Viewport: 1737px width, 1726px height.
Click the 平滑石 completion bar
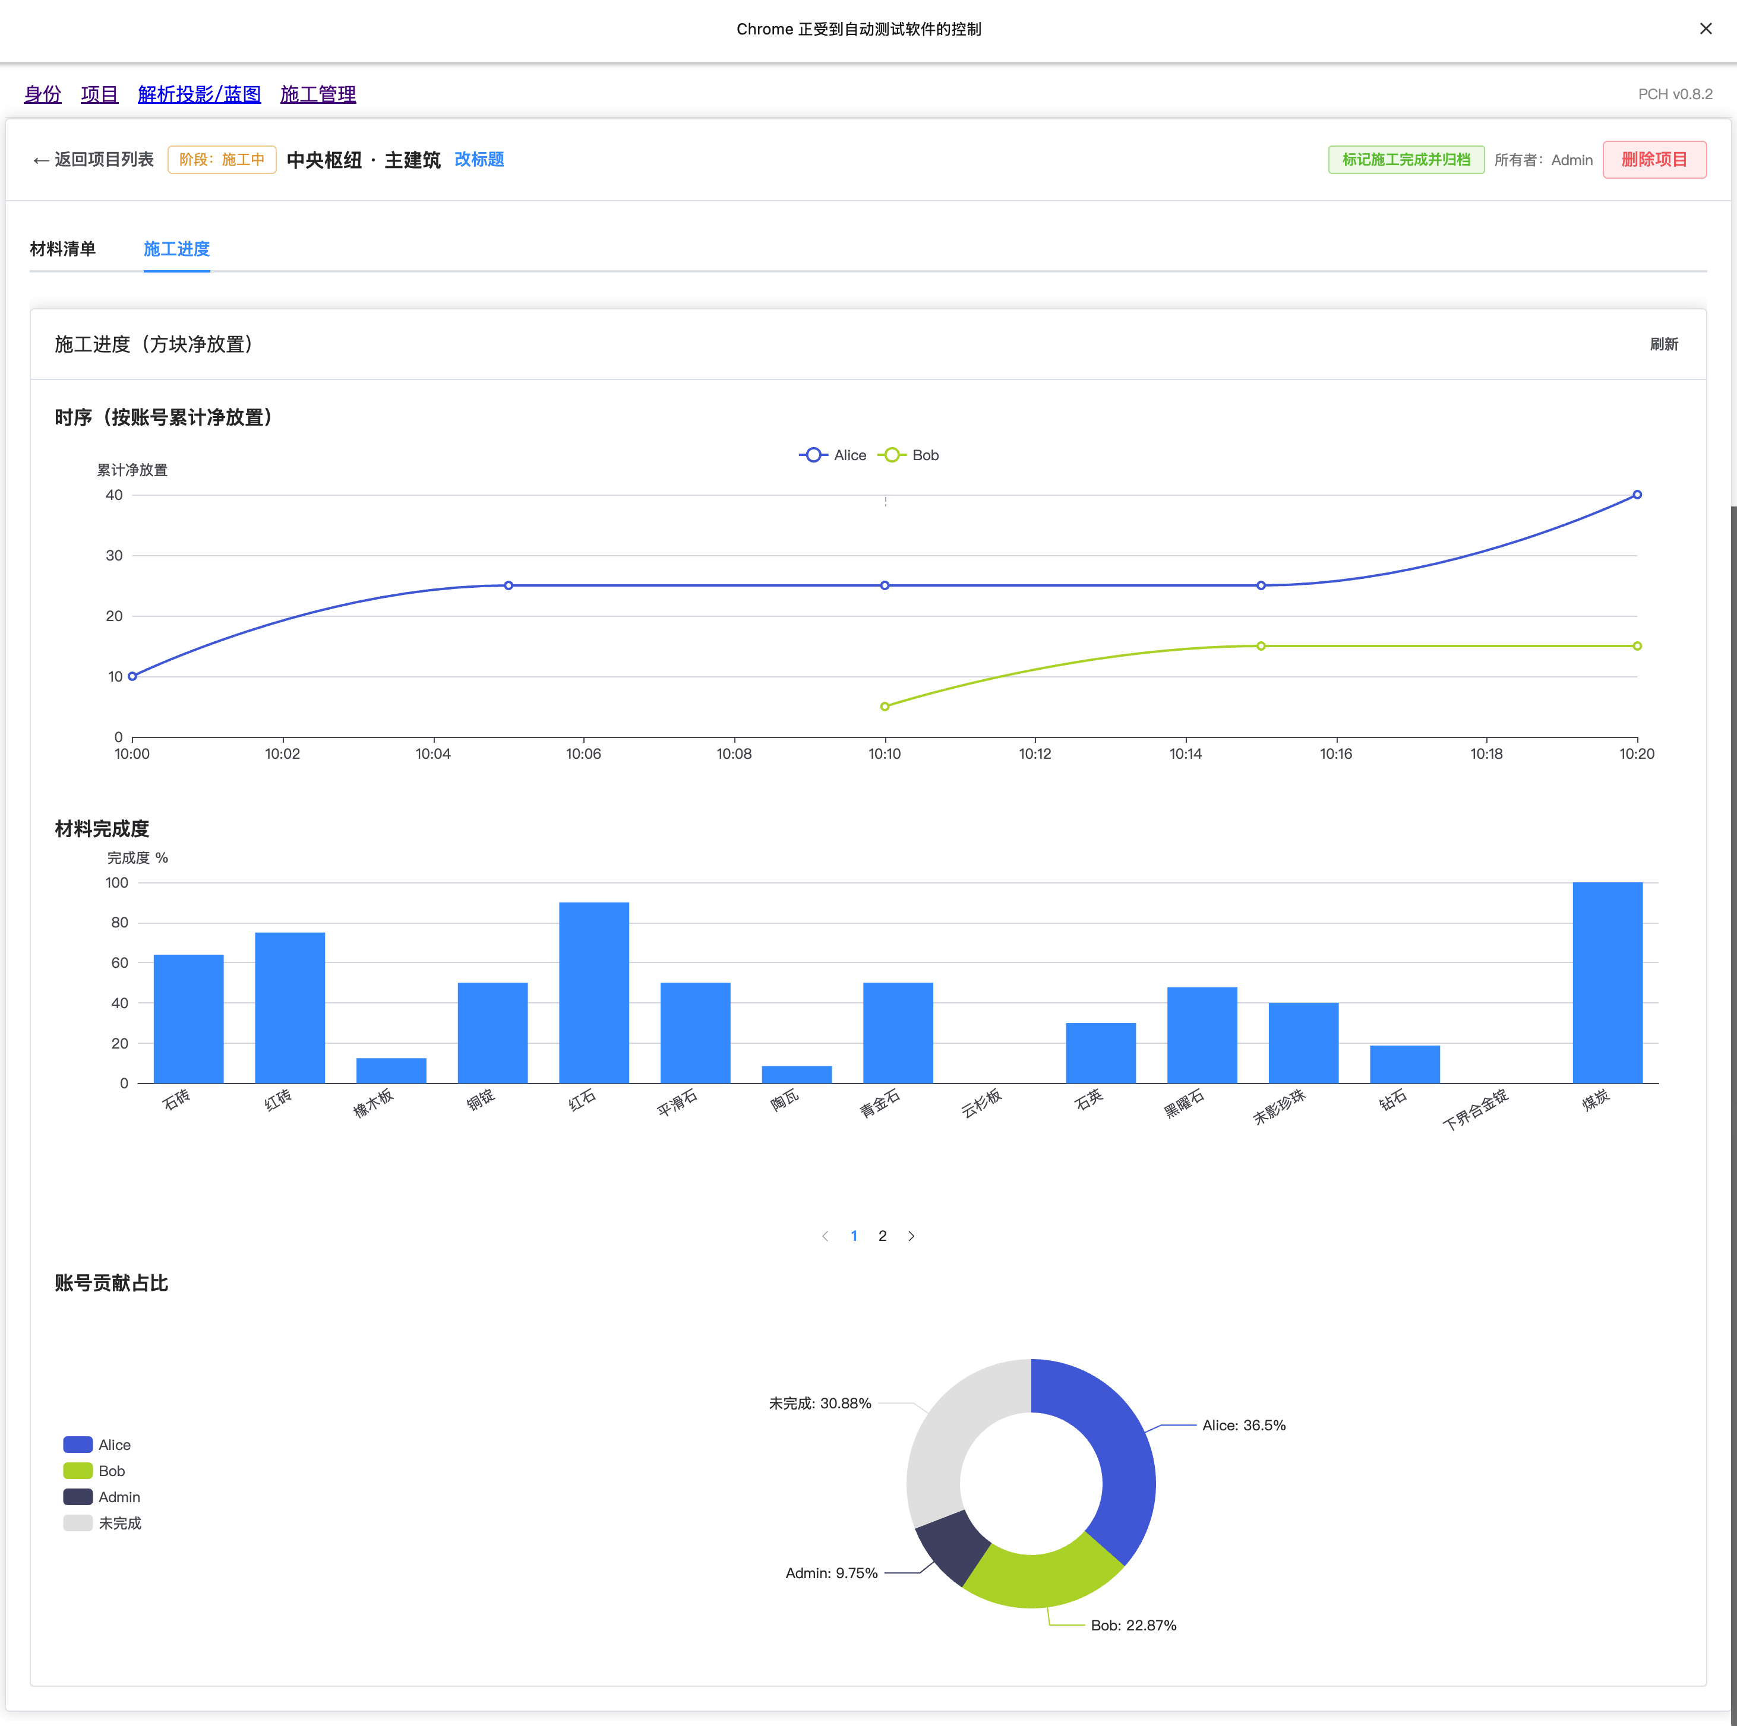click(x=695, y=1033)
